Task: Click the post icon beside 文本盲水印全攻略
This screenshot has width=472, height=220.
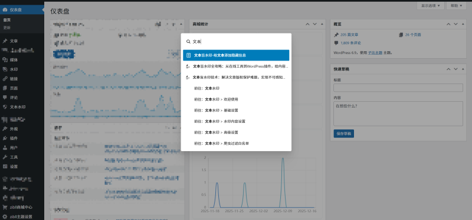Action: (x=188, y=66)
